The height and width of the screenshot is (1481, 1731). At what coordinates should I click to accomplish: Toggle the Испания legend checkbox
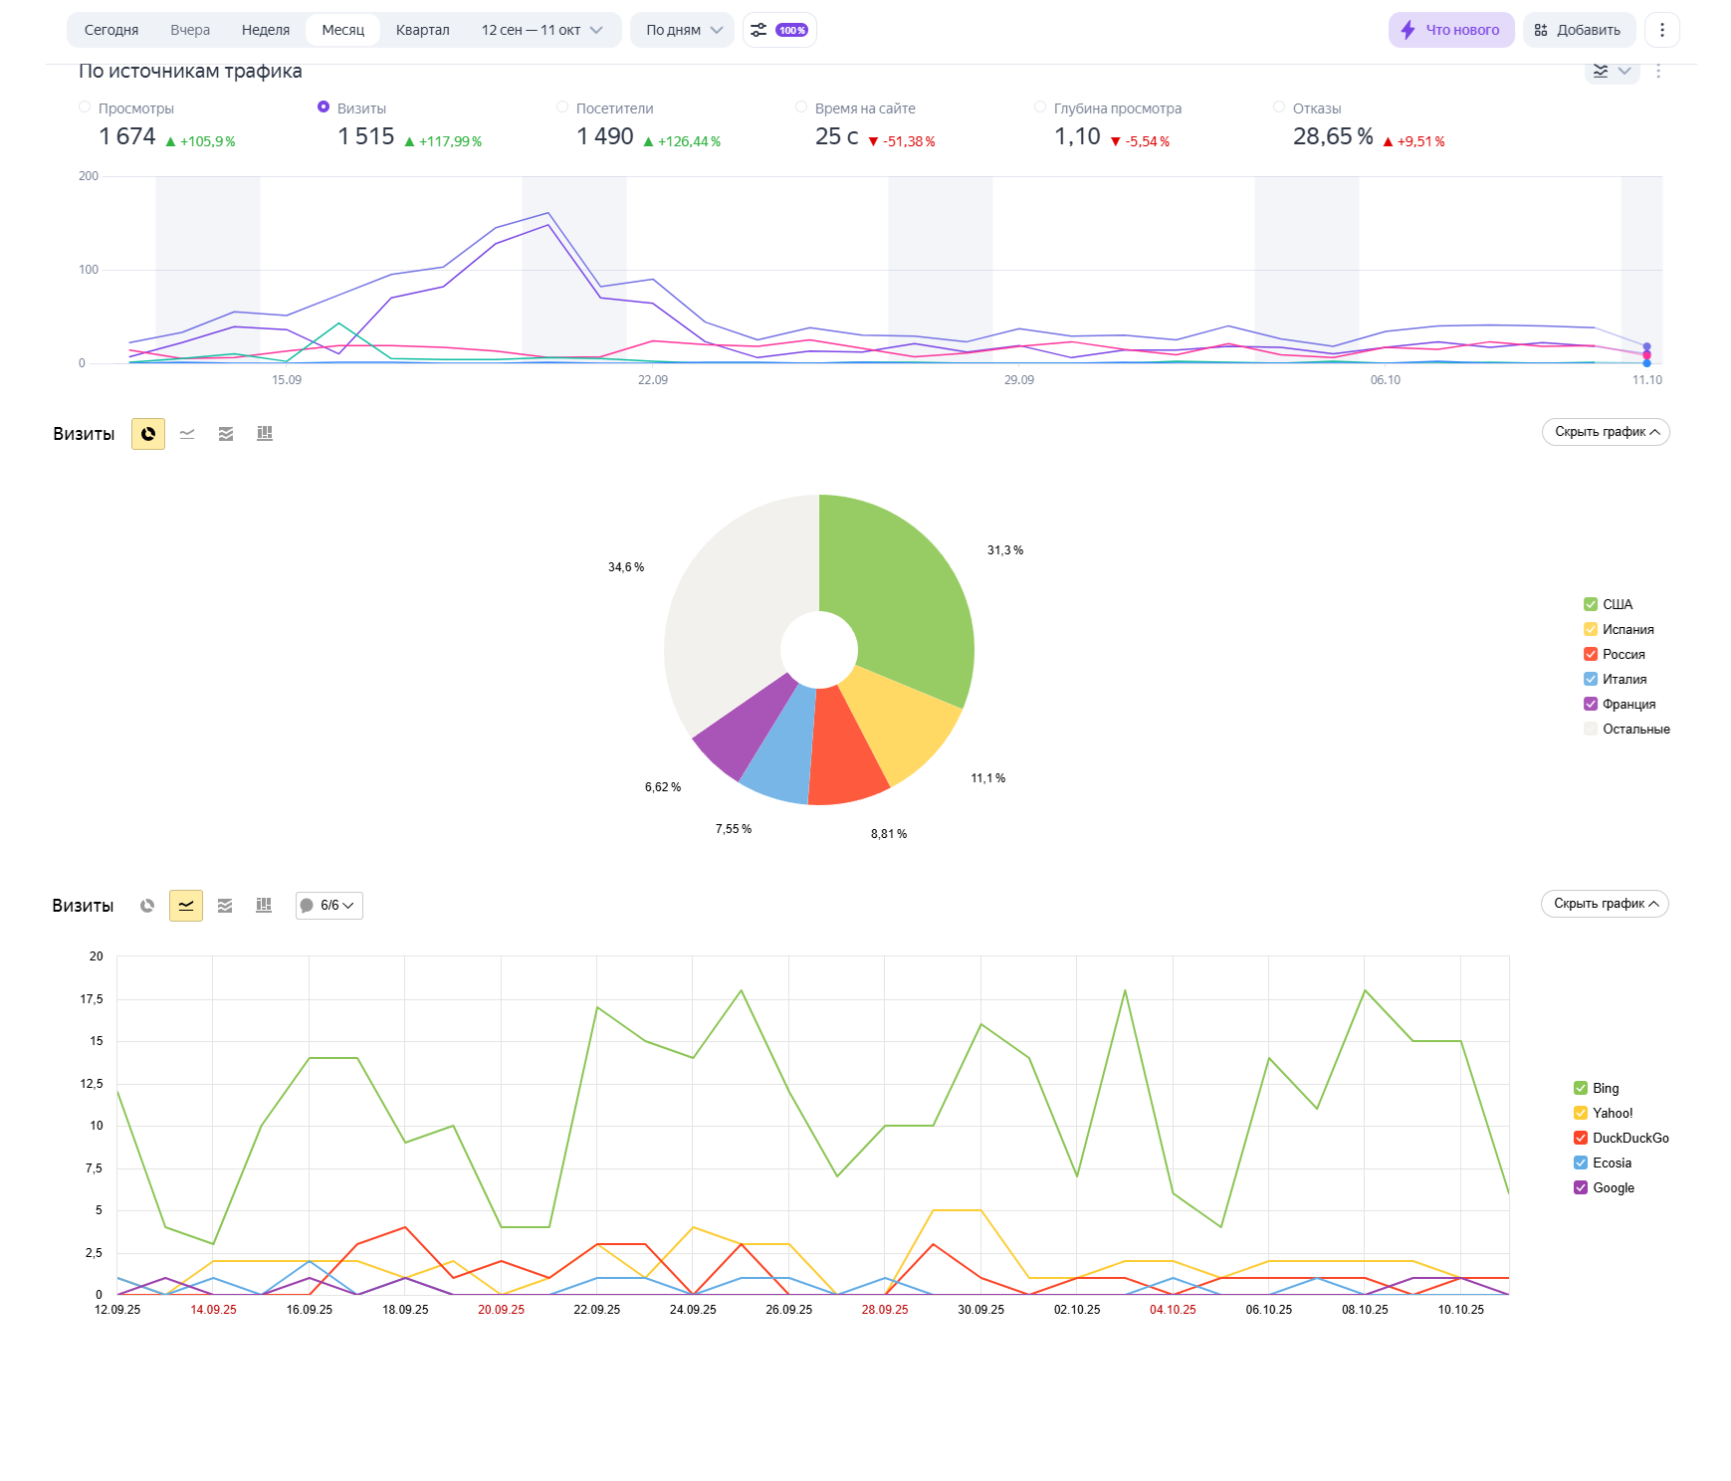(1591, 629)
